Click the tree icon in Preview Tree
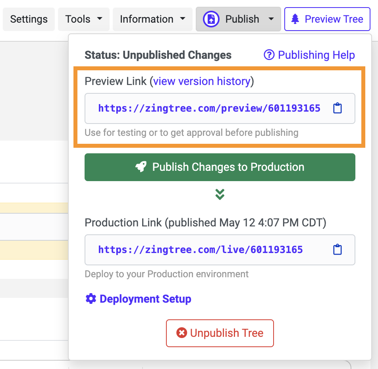 tap(295, 19)
